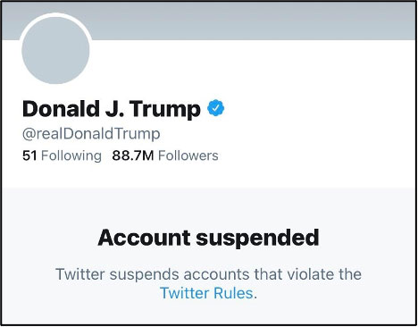
Task: Click the word suspended in the heading
Action: [x=257, y=239]
